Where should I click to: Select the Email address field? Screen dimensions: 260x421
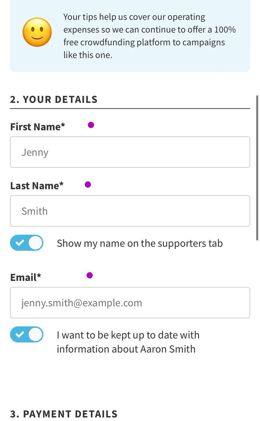pos(130,303)
